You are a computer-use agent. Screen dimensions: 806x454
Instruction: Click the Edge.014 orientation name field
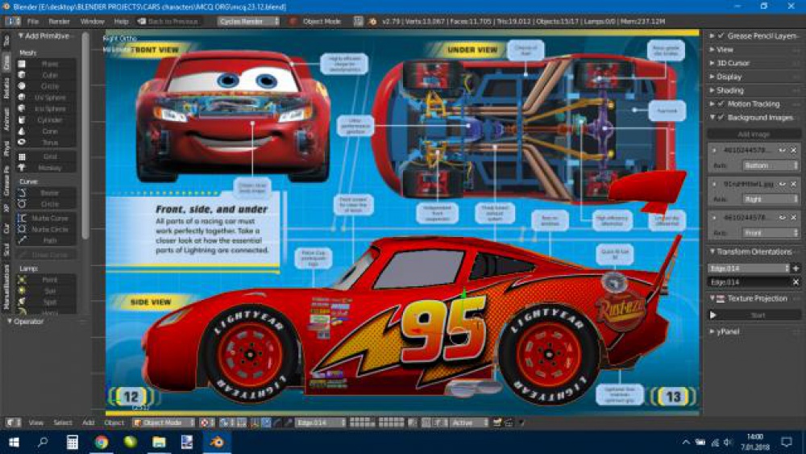coord(749,281)
